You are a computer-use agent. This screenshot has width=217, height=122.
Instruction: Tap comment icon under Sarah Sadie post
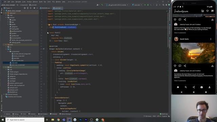tap(180, 66)
